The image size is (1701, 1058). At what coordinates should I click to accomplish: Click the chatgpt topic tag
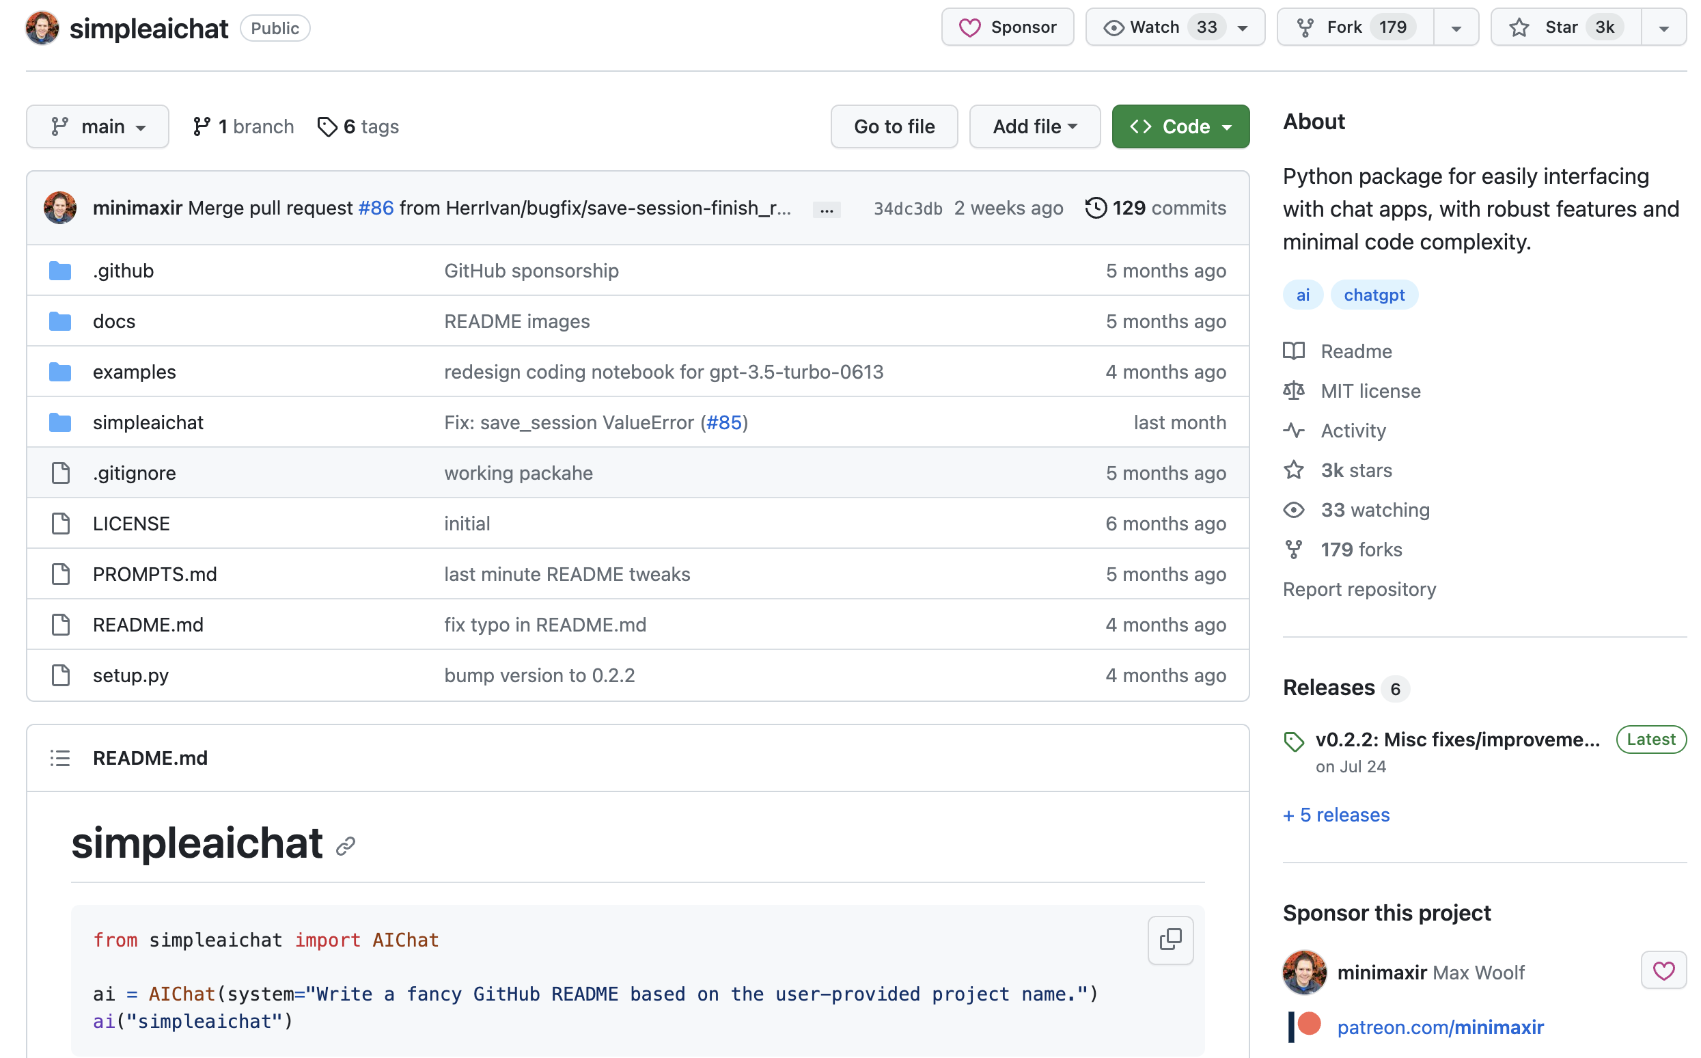pos(1374,295)
